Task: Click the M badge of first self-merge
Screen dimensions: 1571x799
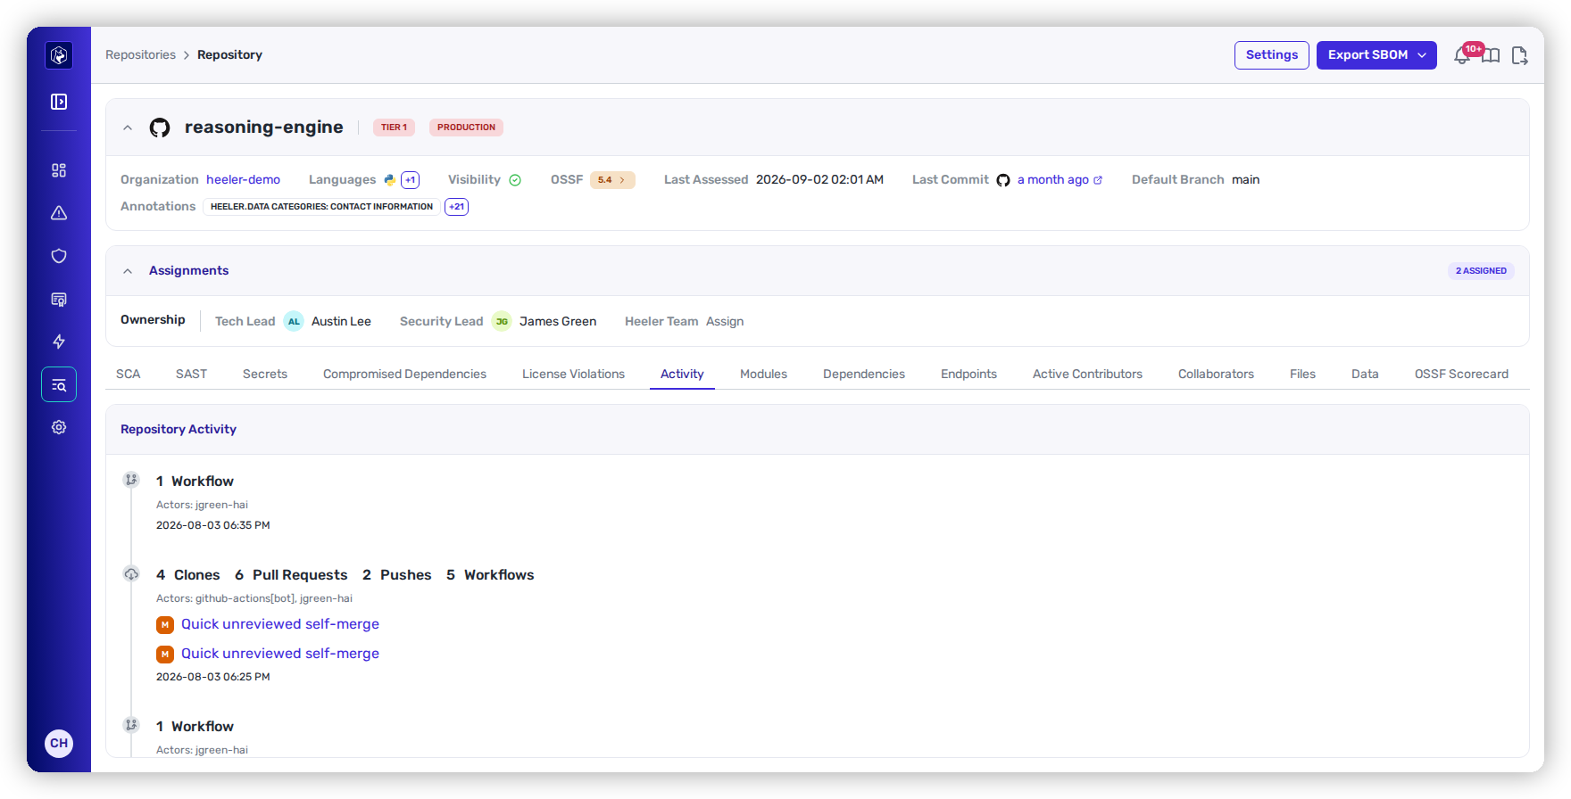Action: tap(165, 625)
